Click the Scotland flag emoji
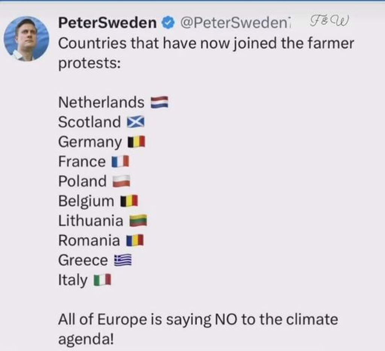 coord(136,122)
